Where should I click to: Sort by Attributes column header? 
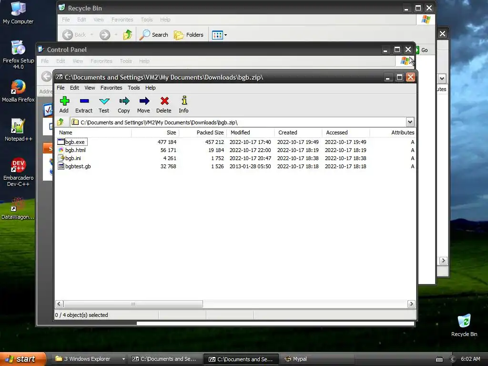pyautogui.click(x=393, y=132)
